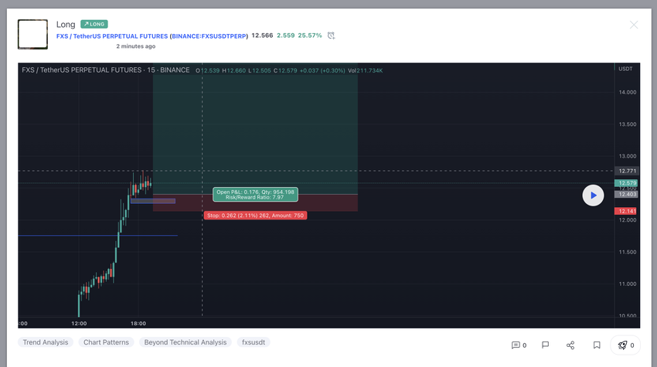Set a price alert clock icon
Viewport: 657px width, 367px height.
[x=331, y=36]
